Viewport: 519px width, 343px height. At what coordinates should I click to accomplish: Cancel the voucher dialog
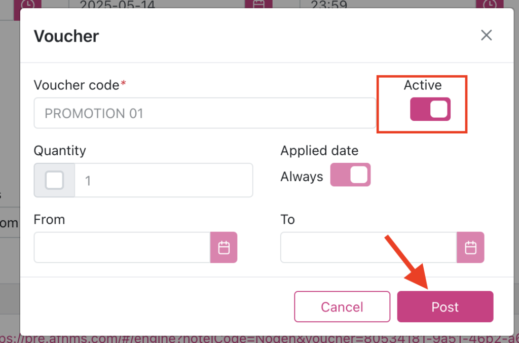coord(342,307)
